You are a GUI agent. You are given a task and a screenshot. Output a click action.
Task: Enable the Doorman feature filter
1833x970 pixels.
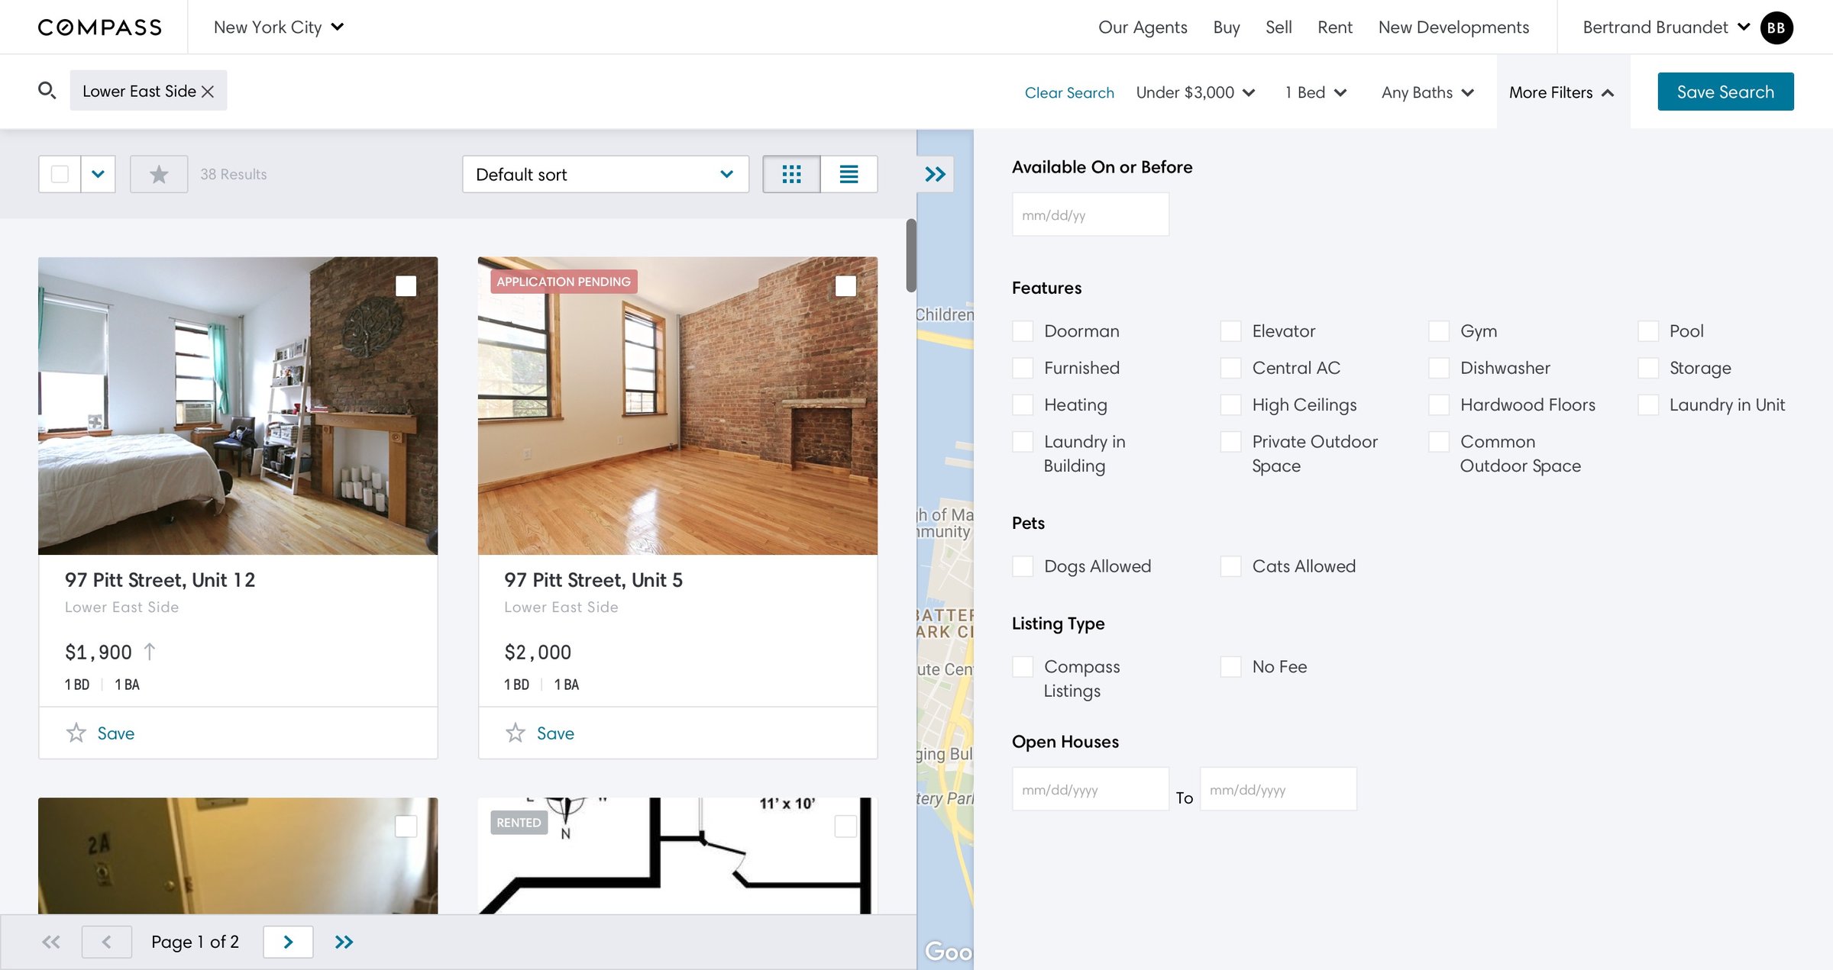point(1023,331)
